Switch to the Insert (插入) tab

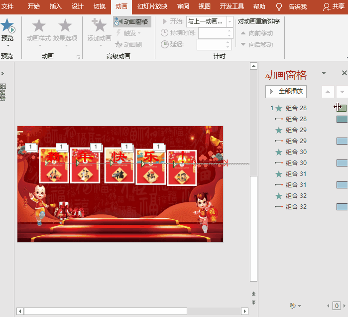[55, 6]
